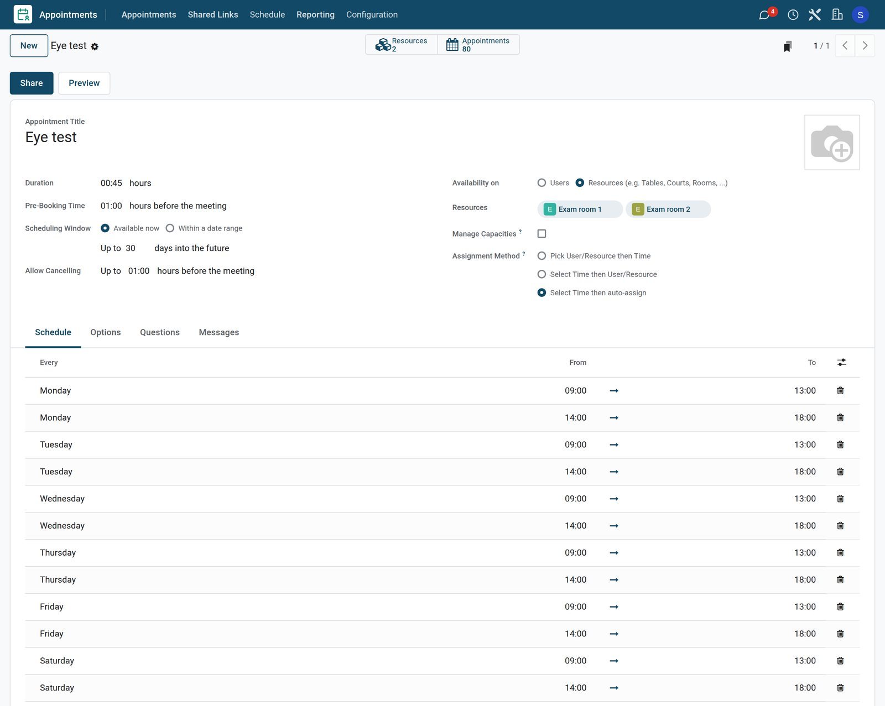885x706 pixels.
Task: Click the Exam room 2 resource tag
Action: pyautogui.click(x=668, y=210)
